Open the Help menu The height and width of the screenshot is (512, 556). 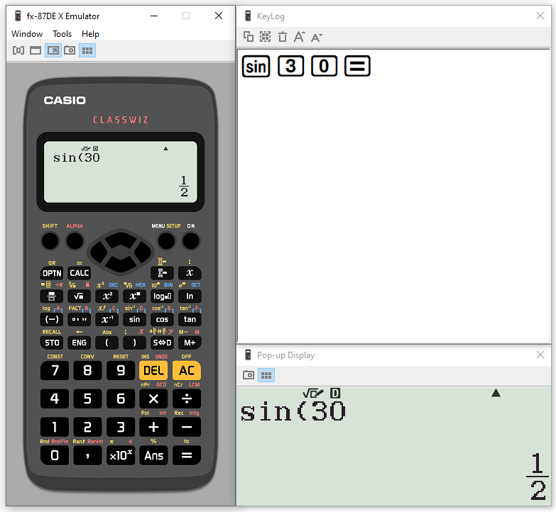[90, 33]
